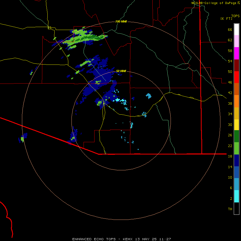The image size is (241, 241).
Task: Click the 18 legend value
Action: tap(230, 156)
